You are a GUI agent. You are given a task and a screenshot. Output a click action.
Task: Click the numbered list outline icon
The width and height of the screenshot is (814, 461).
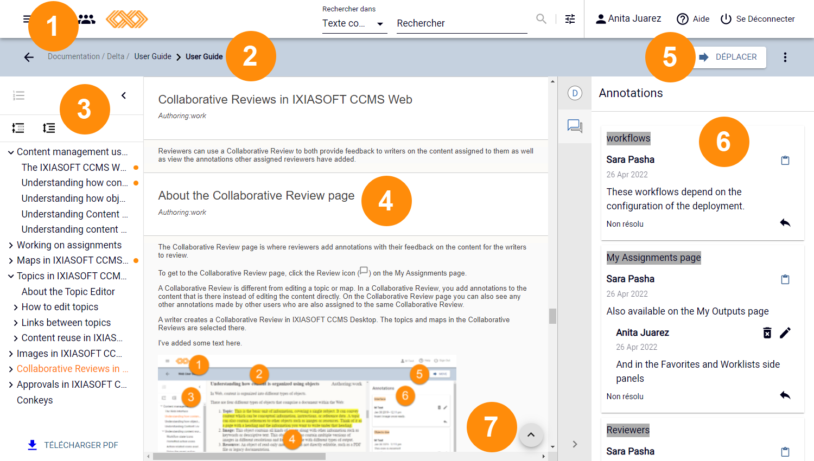tap(18, 95)
